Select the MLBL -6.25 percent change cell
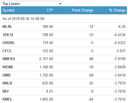128x103 pixels. coord(121,27)
